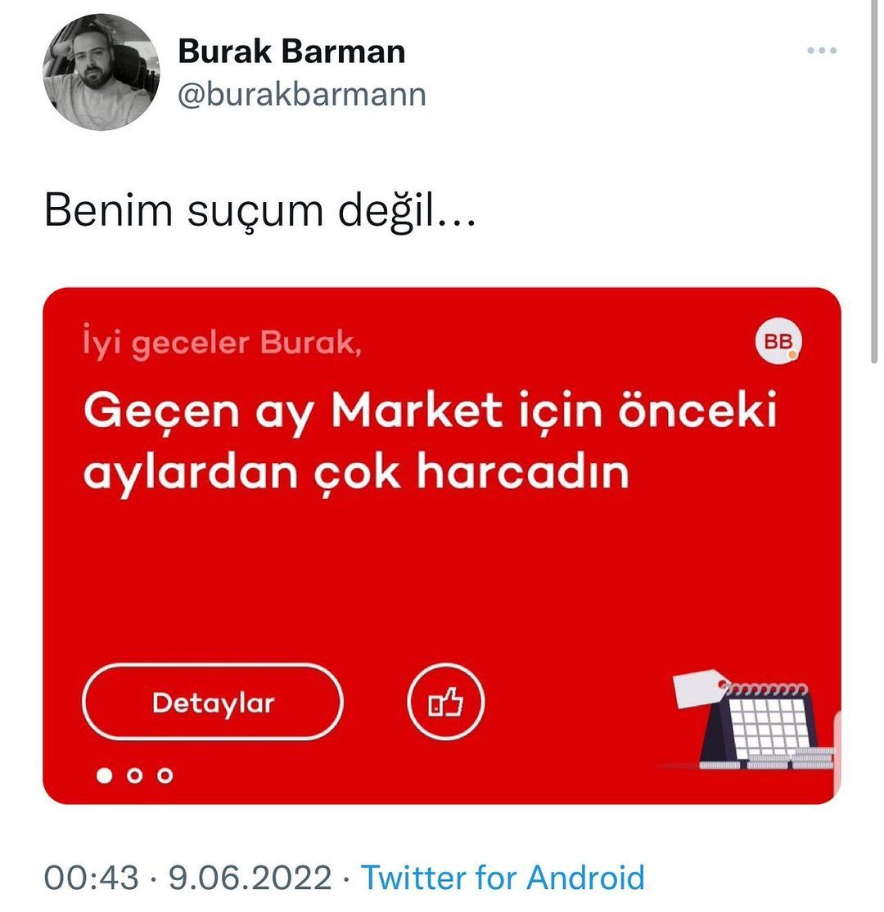The height and width of the screenshot is (912, 884).
Task: Click Burak Barman's profile picture
Action: (101, 72)
